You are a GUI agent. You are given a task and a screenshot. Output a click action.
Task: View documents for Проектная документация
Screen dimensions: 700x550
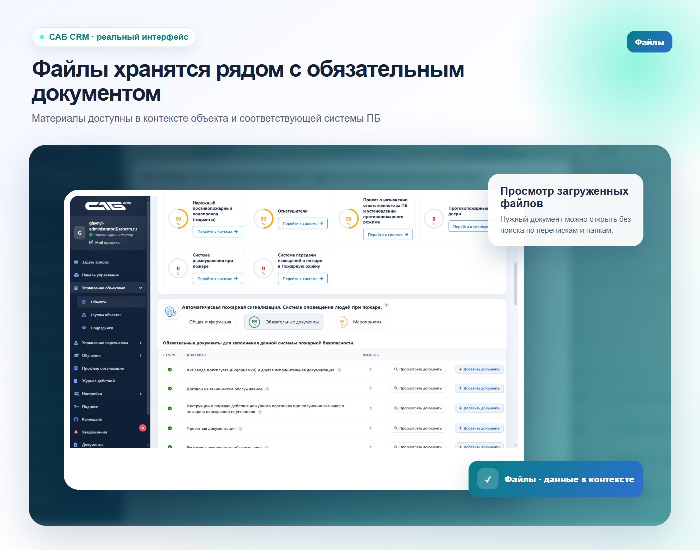tap(418, 428)
